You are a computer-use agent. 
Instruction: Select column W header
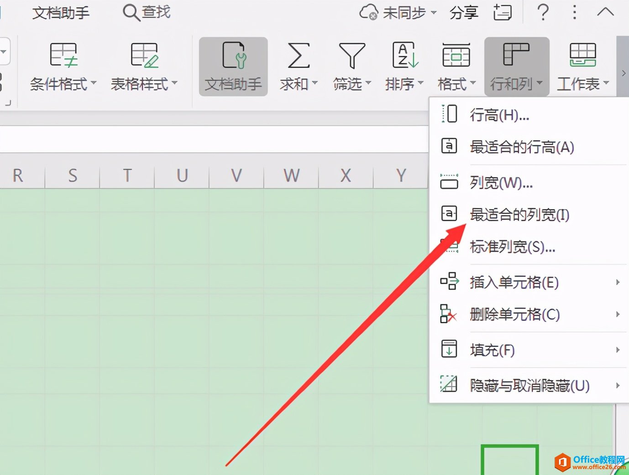point(291,175)
